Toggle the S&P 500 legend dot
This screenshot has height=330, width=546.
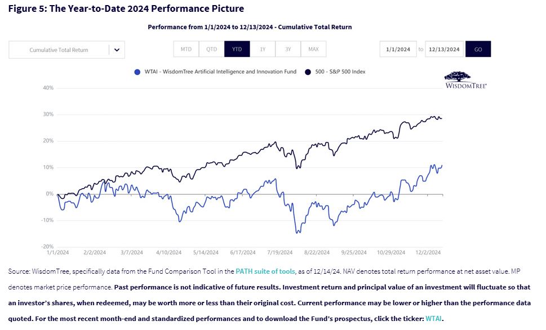[x=308, y=72]
